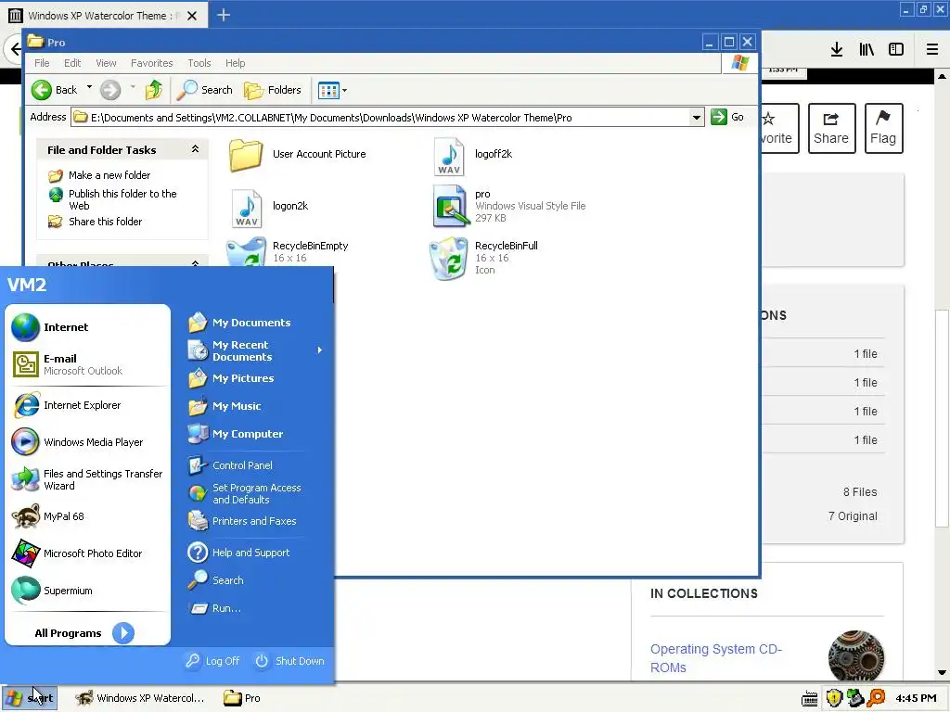Click the Share button on the webpage

pos(832,128)
